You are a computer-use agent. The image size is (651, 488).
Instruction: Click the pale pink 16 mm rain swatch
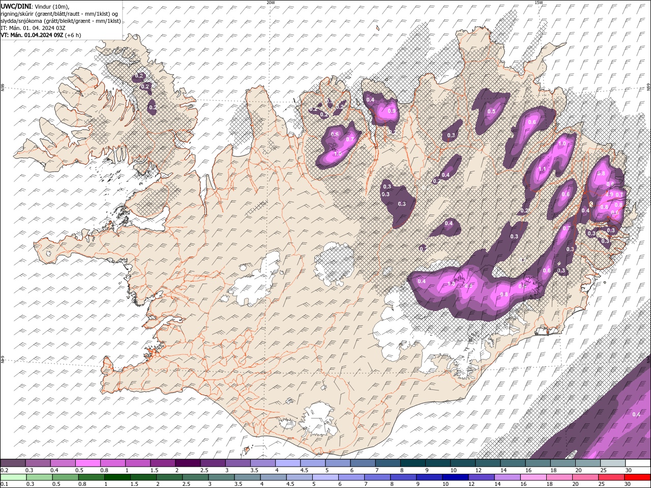click(532, 477)
